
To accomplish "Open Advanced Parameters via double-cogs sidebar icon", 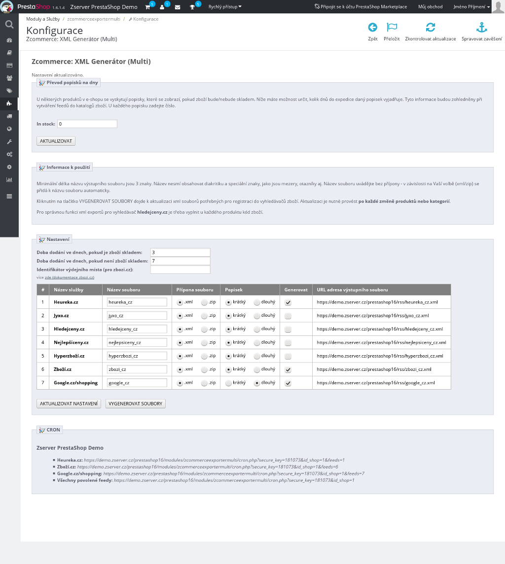I will point(9,154).
